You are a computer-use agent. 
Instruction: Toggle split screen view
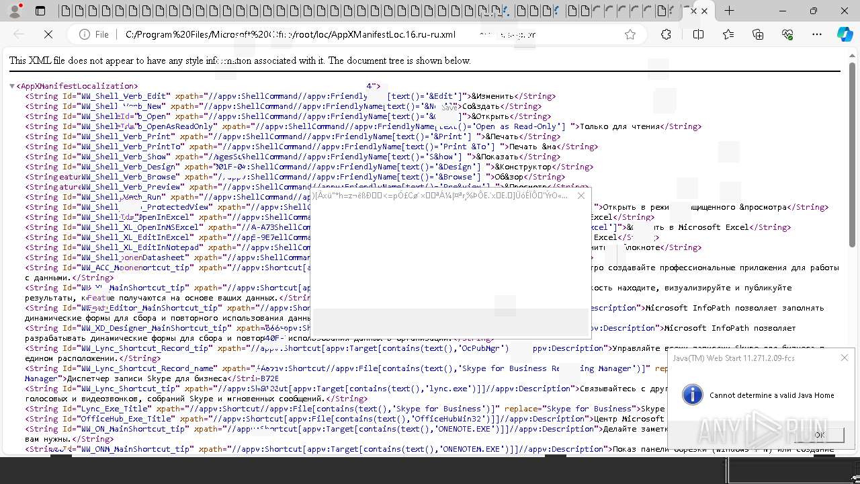(698, 34)
